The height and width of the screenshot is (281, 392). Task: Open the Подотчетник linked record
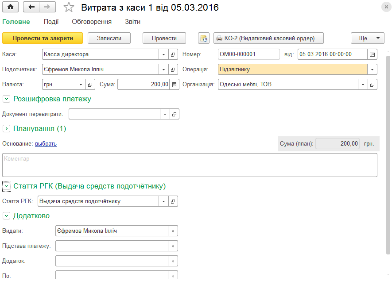pos(173,69)
